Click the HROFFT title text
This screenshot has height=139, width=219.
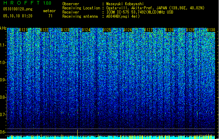(x=22, y=3)
